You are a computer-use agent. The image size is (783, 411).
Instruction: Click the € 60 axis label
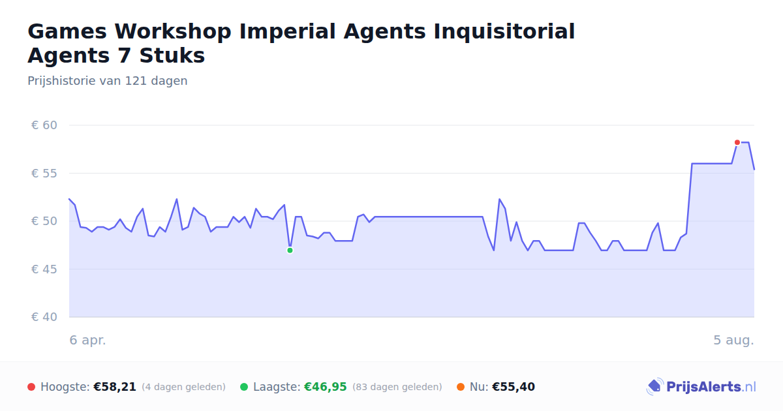[x=44, y=125]
